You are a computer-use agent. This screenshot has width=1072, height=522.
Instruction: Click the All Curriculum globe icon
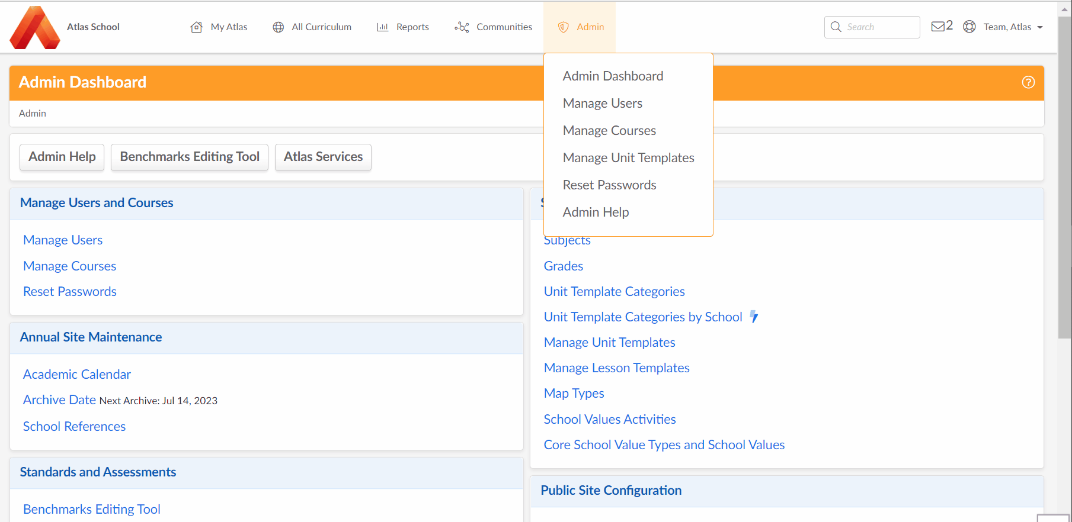(x=278, y=27)
